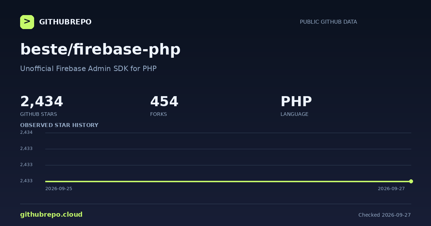The width and height of the screenshot is (431, 226).
Task: Click the end data point on chart line
Action: 411,181
